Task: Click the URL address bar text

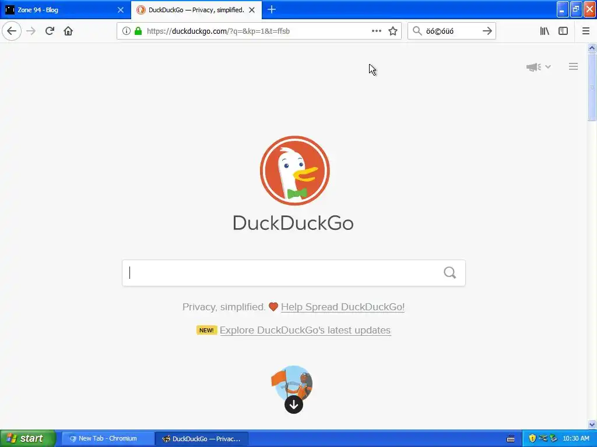Action: pyautogui.click(x=218, y=31)
